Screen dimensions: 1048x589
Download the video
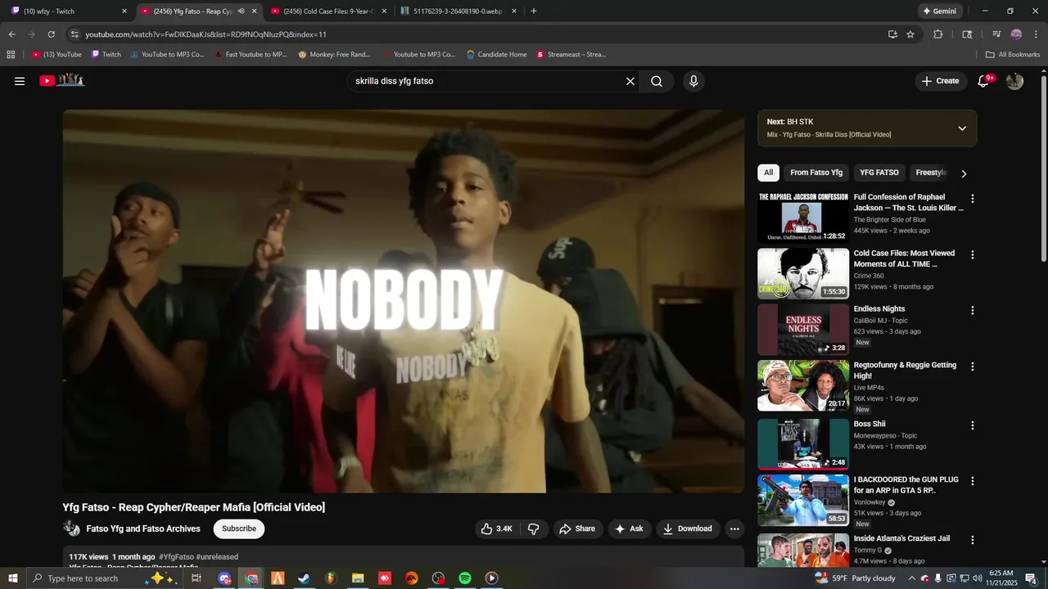[x=688, y=528]
